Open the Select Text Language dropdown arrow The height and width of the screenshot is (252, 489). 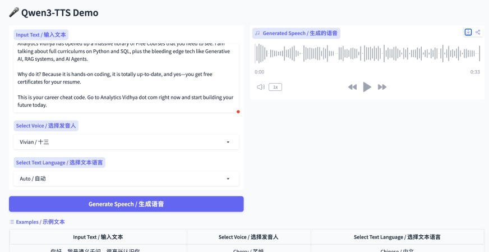[x=228, y=178]
